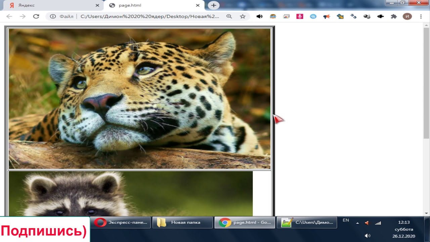Viewport: 430px width, 242px height.
Task: Click the jaguar image
Action: 139,98
